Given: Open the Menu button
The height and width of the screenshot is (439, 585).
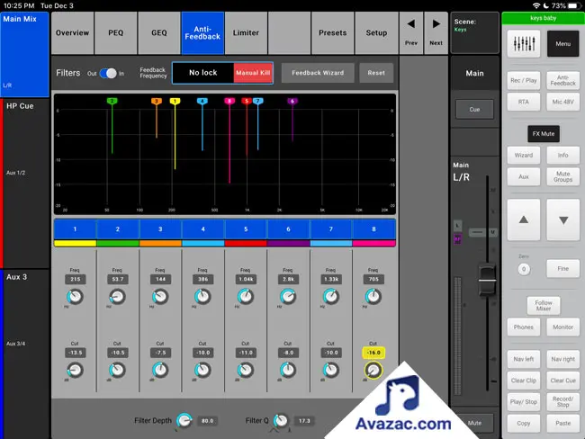Looking at the screenshot, I should coord(563,44).
